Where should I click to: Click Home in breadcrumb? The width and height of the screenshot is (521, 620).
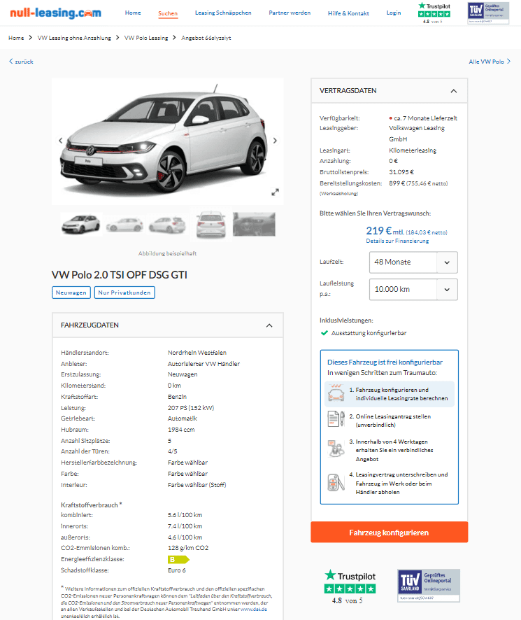(x=16, y=38)
